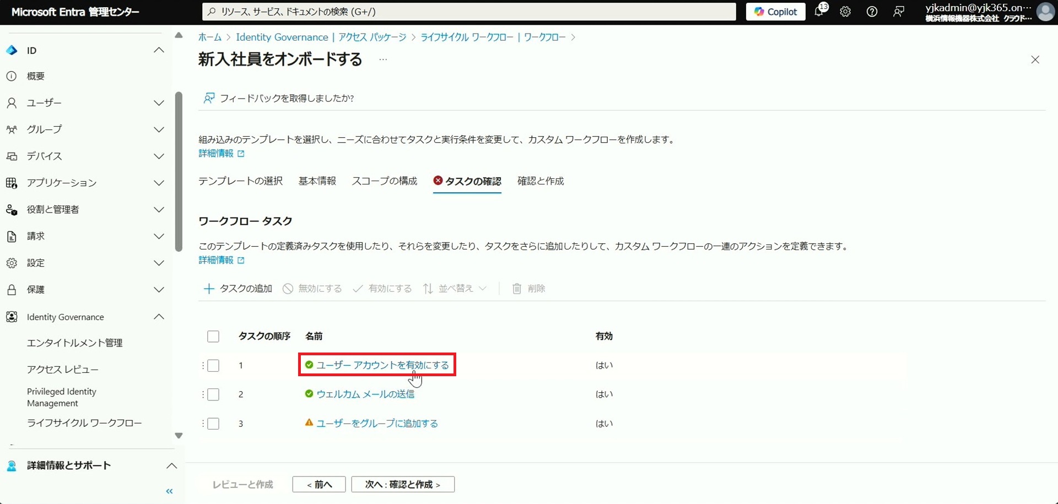Expand the 役割と管理者 menu chevron
The height and width of the screenshot is (504, 1058).
click(159, 210)
